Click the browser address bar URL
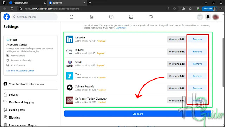Screen dimensions: 225x127 point(52,9)
